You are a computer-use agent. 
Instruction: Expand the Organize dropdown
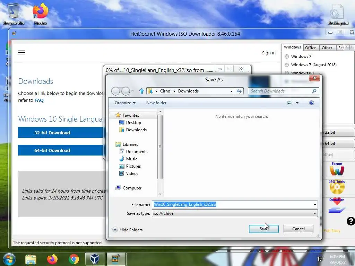[125, 103]
